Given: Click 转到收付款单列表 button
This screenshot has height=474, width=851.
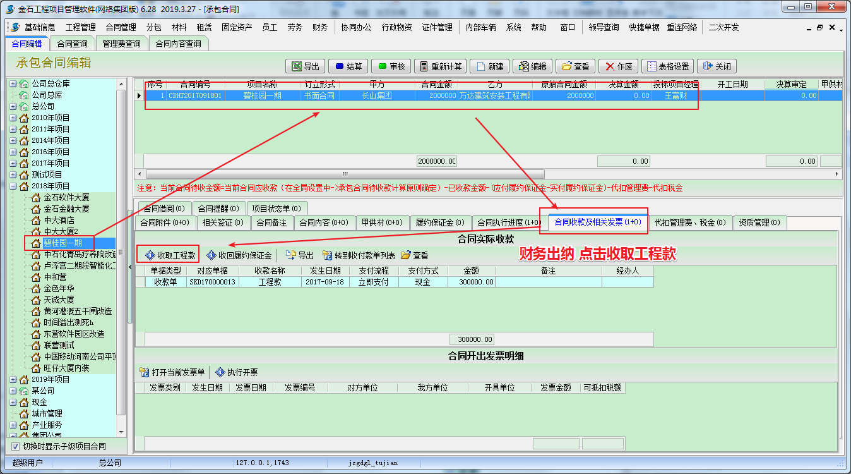Looking at the screenshot, I should (x=359, y=255).
